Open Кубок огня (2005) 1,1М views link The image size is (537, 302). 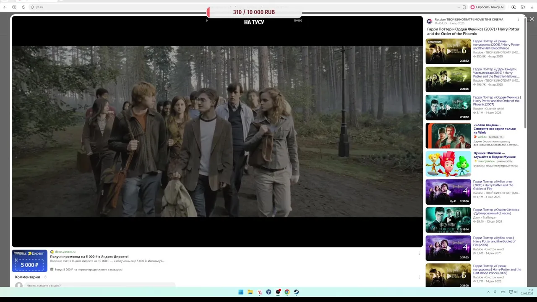[493, 185]
